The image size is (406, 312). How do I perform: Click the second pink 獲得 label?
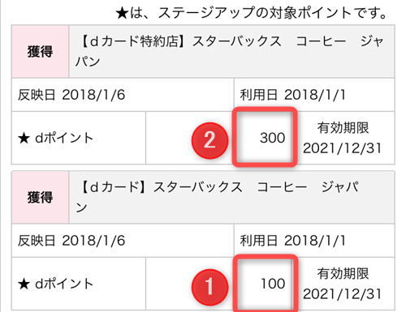(x=40, y=197)
